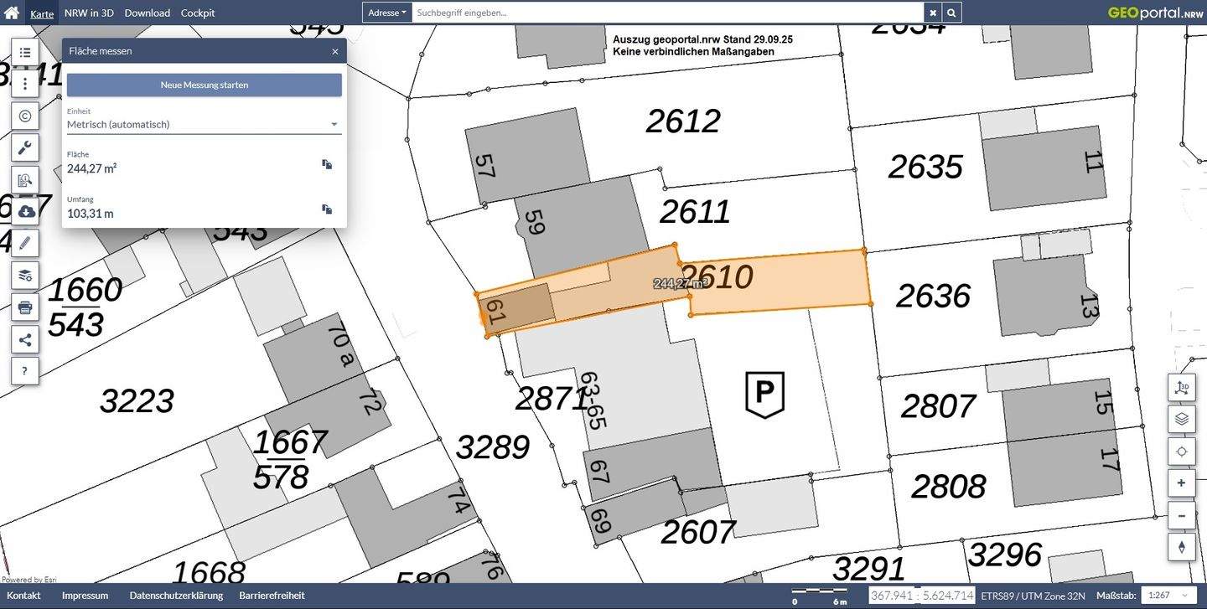Switch to 3D view with 3D icon
Image resolution: width=1207 pixels, height=609 pixels.
point(1182,388)
